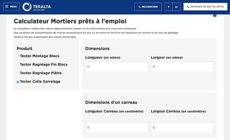Screen dimensions: 230x140
Task: Select the Tector Ragréage Fin Blocs option
Action: pos(18,65)
